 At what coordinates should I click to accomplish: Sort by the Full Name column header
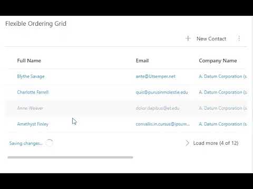coord(29,61)
